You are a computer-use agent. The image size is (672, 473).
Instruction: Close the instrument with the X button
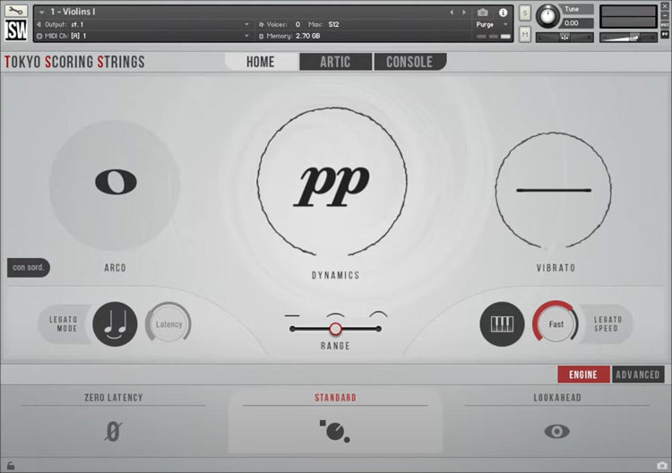coord(665,6)
